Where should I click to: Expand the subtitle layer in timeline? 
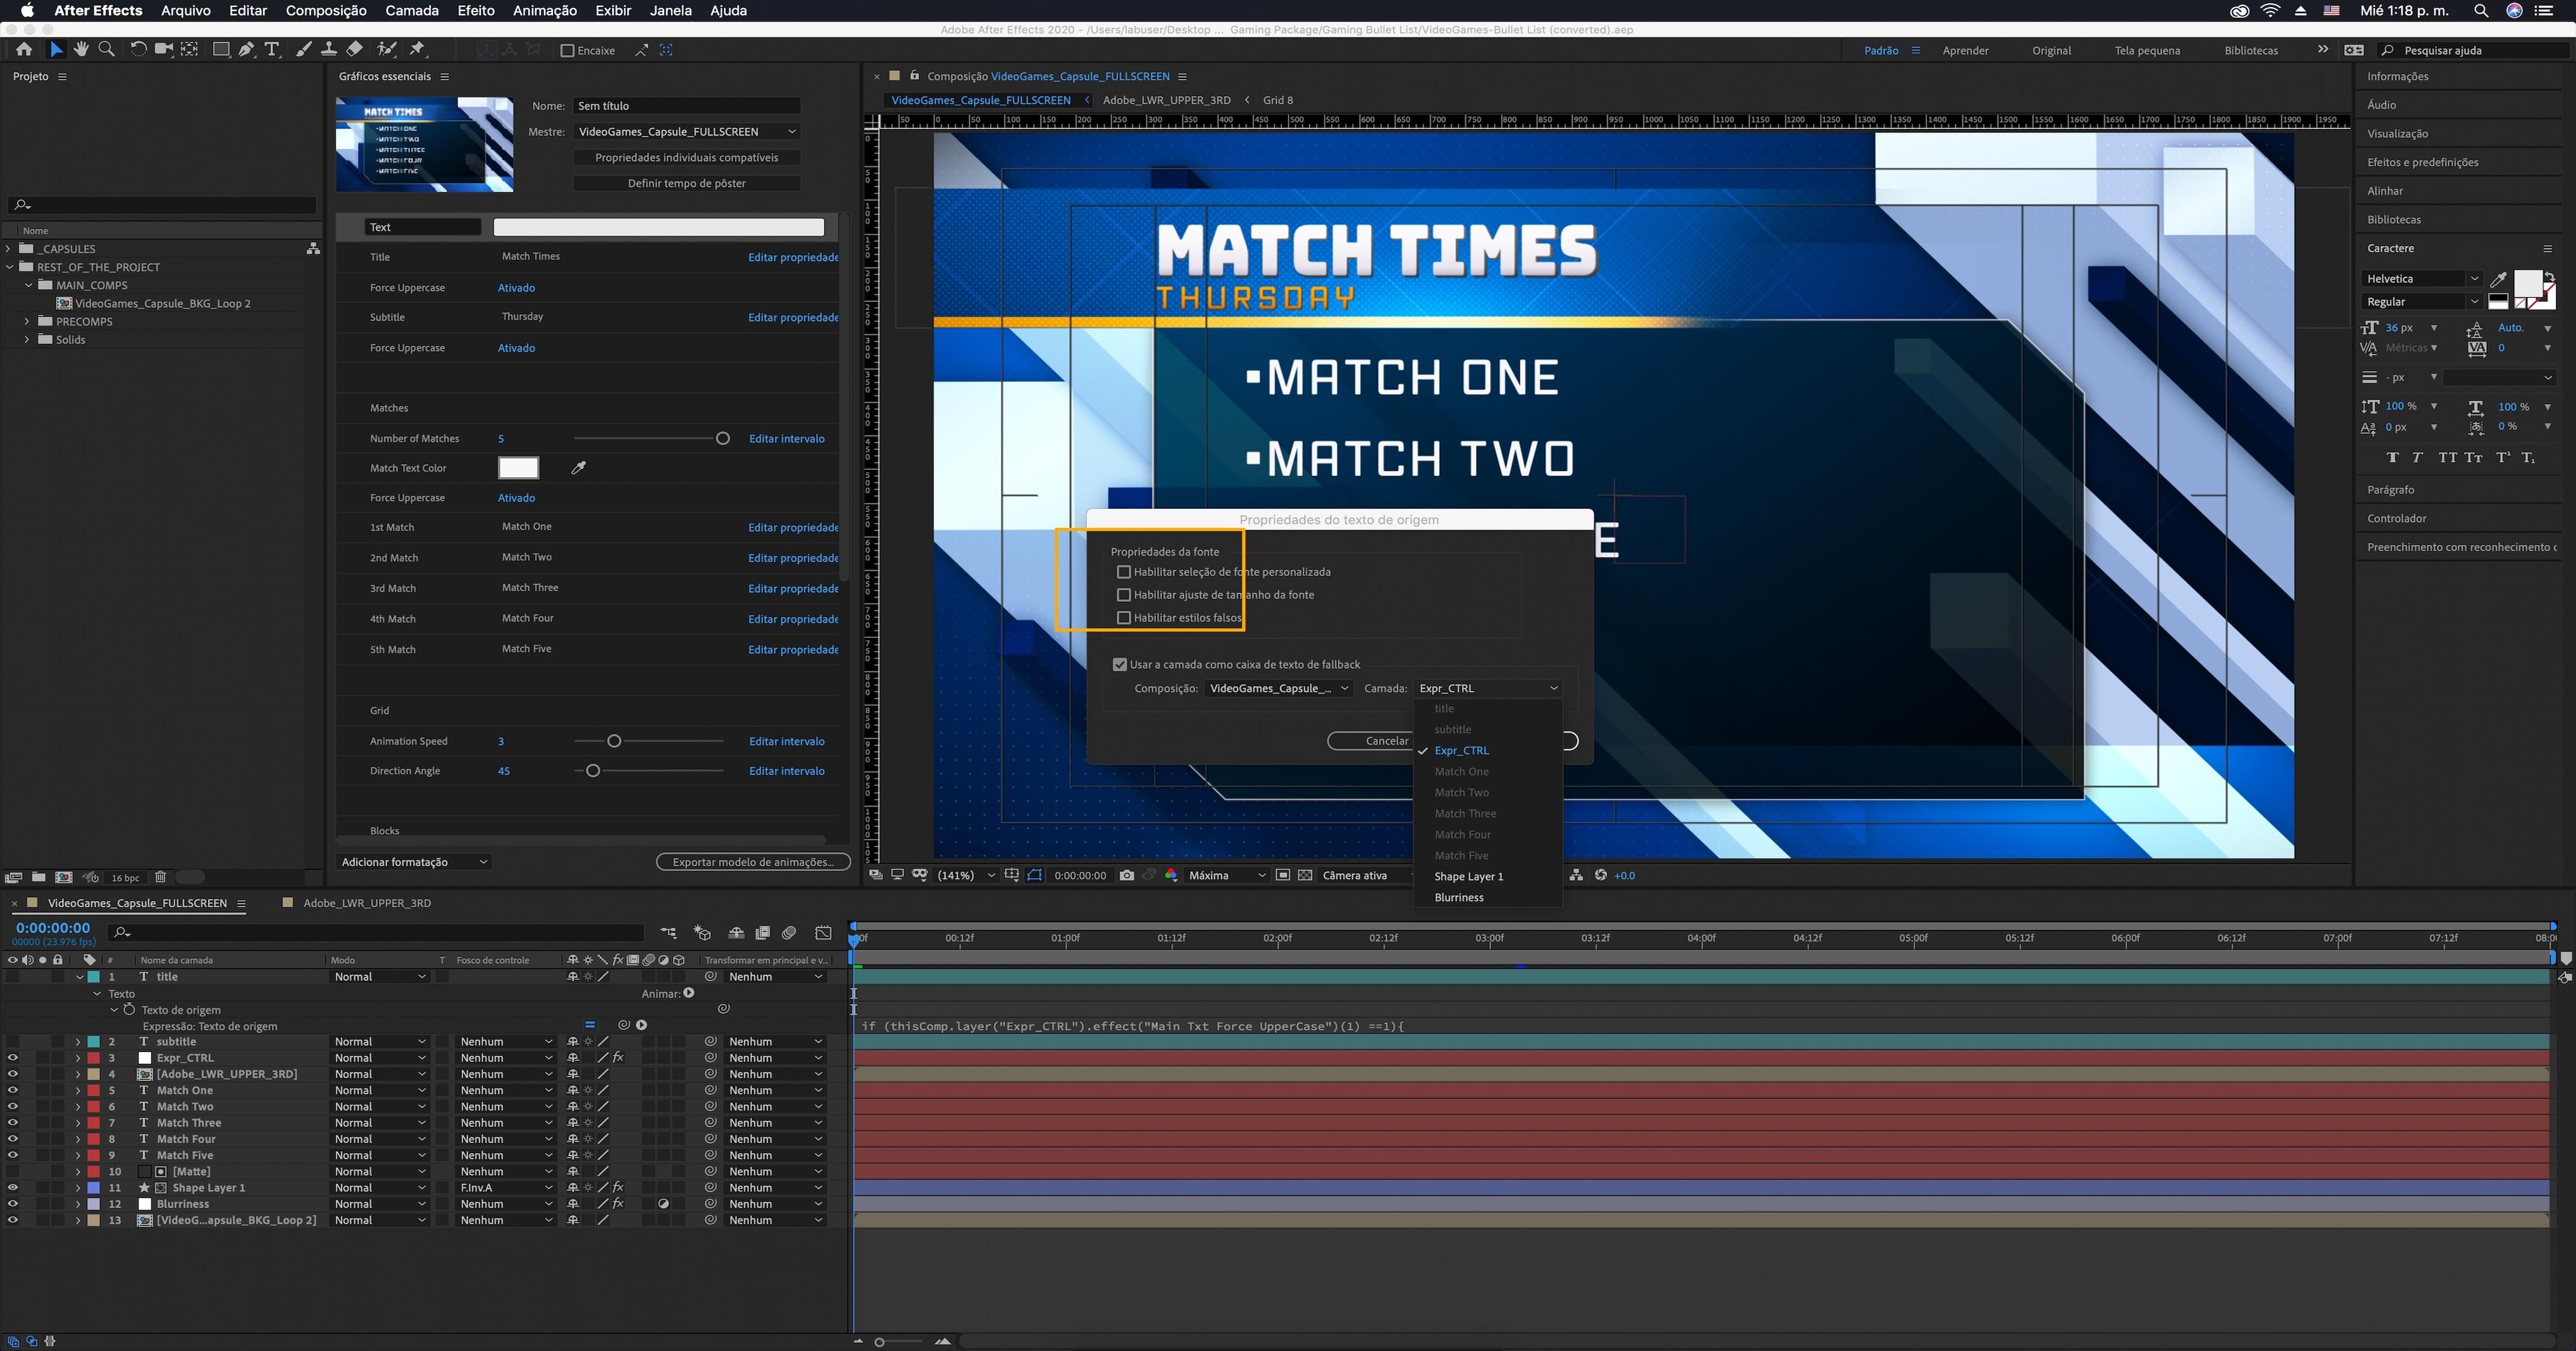tap(78, 1042)
